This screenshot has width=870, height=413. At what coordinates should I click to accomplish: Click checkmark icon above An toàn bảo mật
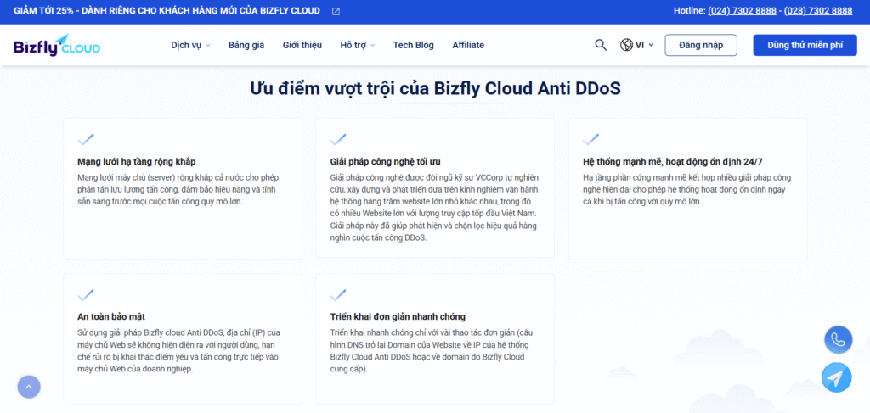(x=86, y=295)
